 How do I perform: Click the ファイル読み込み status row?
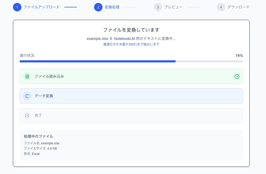pos(131,76)
